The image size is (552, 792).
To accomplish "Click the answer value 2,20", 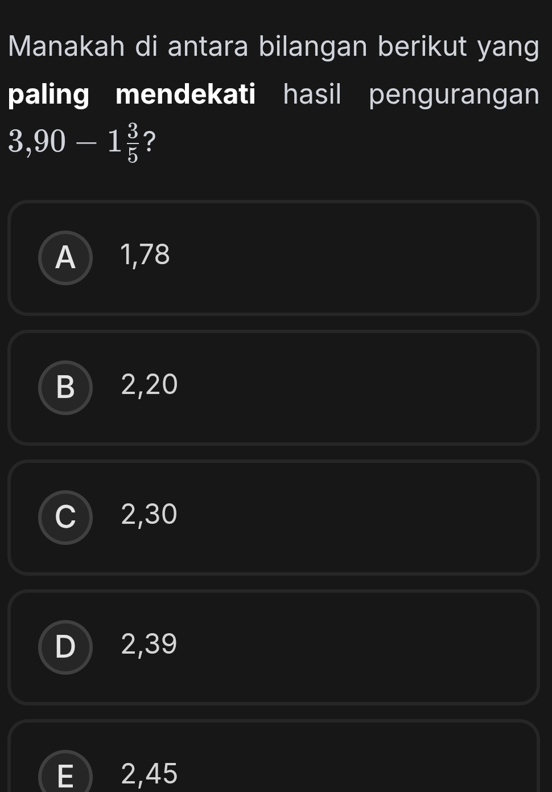I will 149,385.
